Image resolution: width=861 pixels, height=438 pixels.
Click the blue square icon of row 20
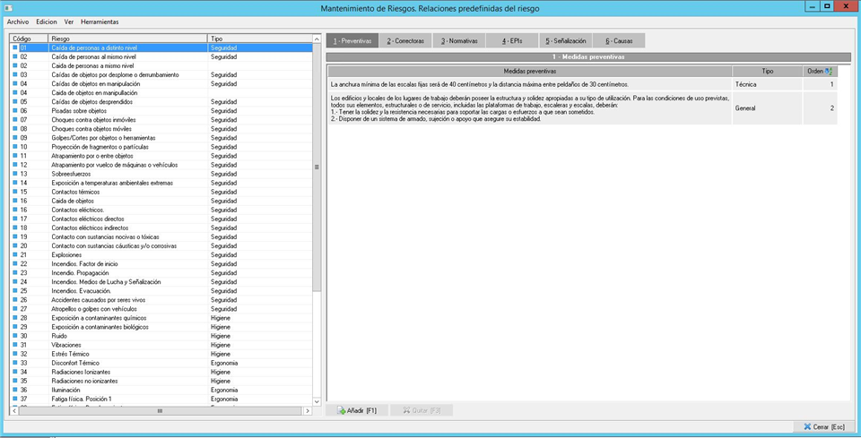[15, 245]
